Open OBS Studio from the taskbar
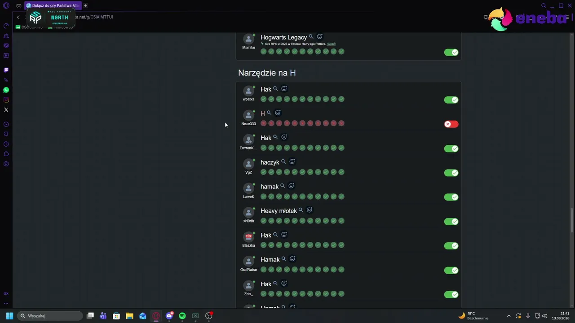 (x=209, y=316)
